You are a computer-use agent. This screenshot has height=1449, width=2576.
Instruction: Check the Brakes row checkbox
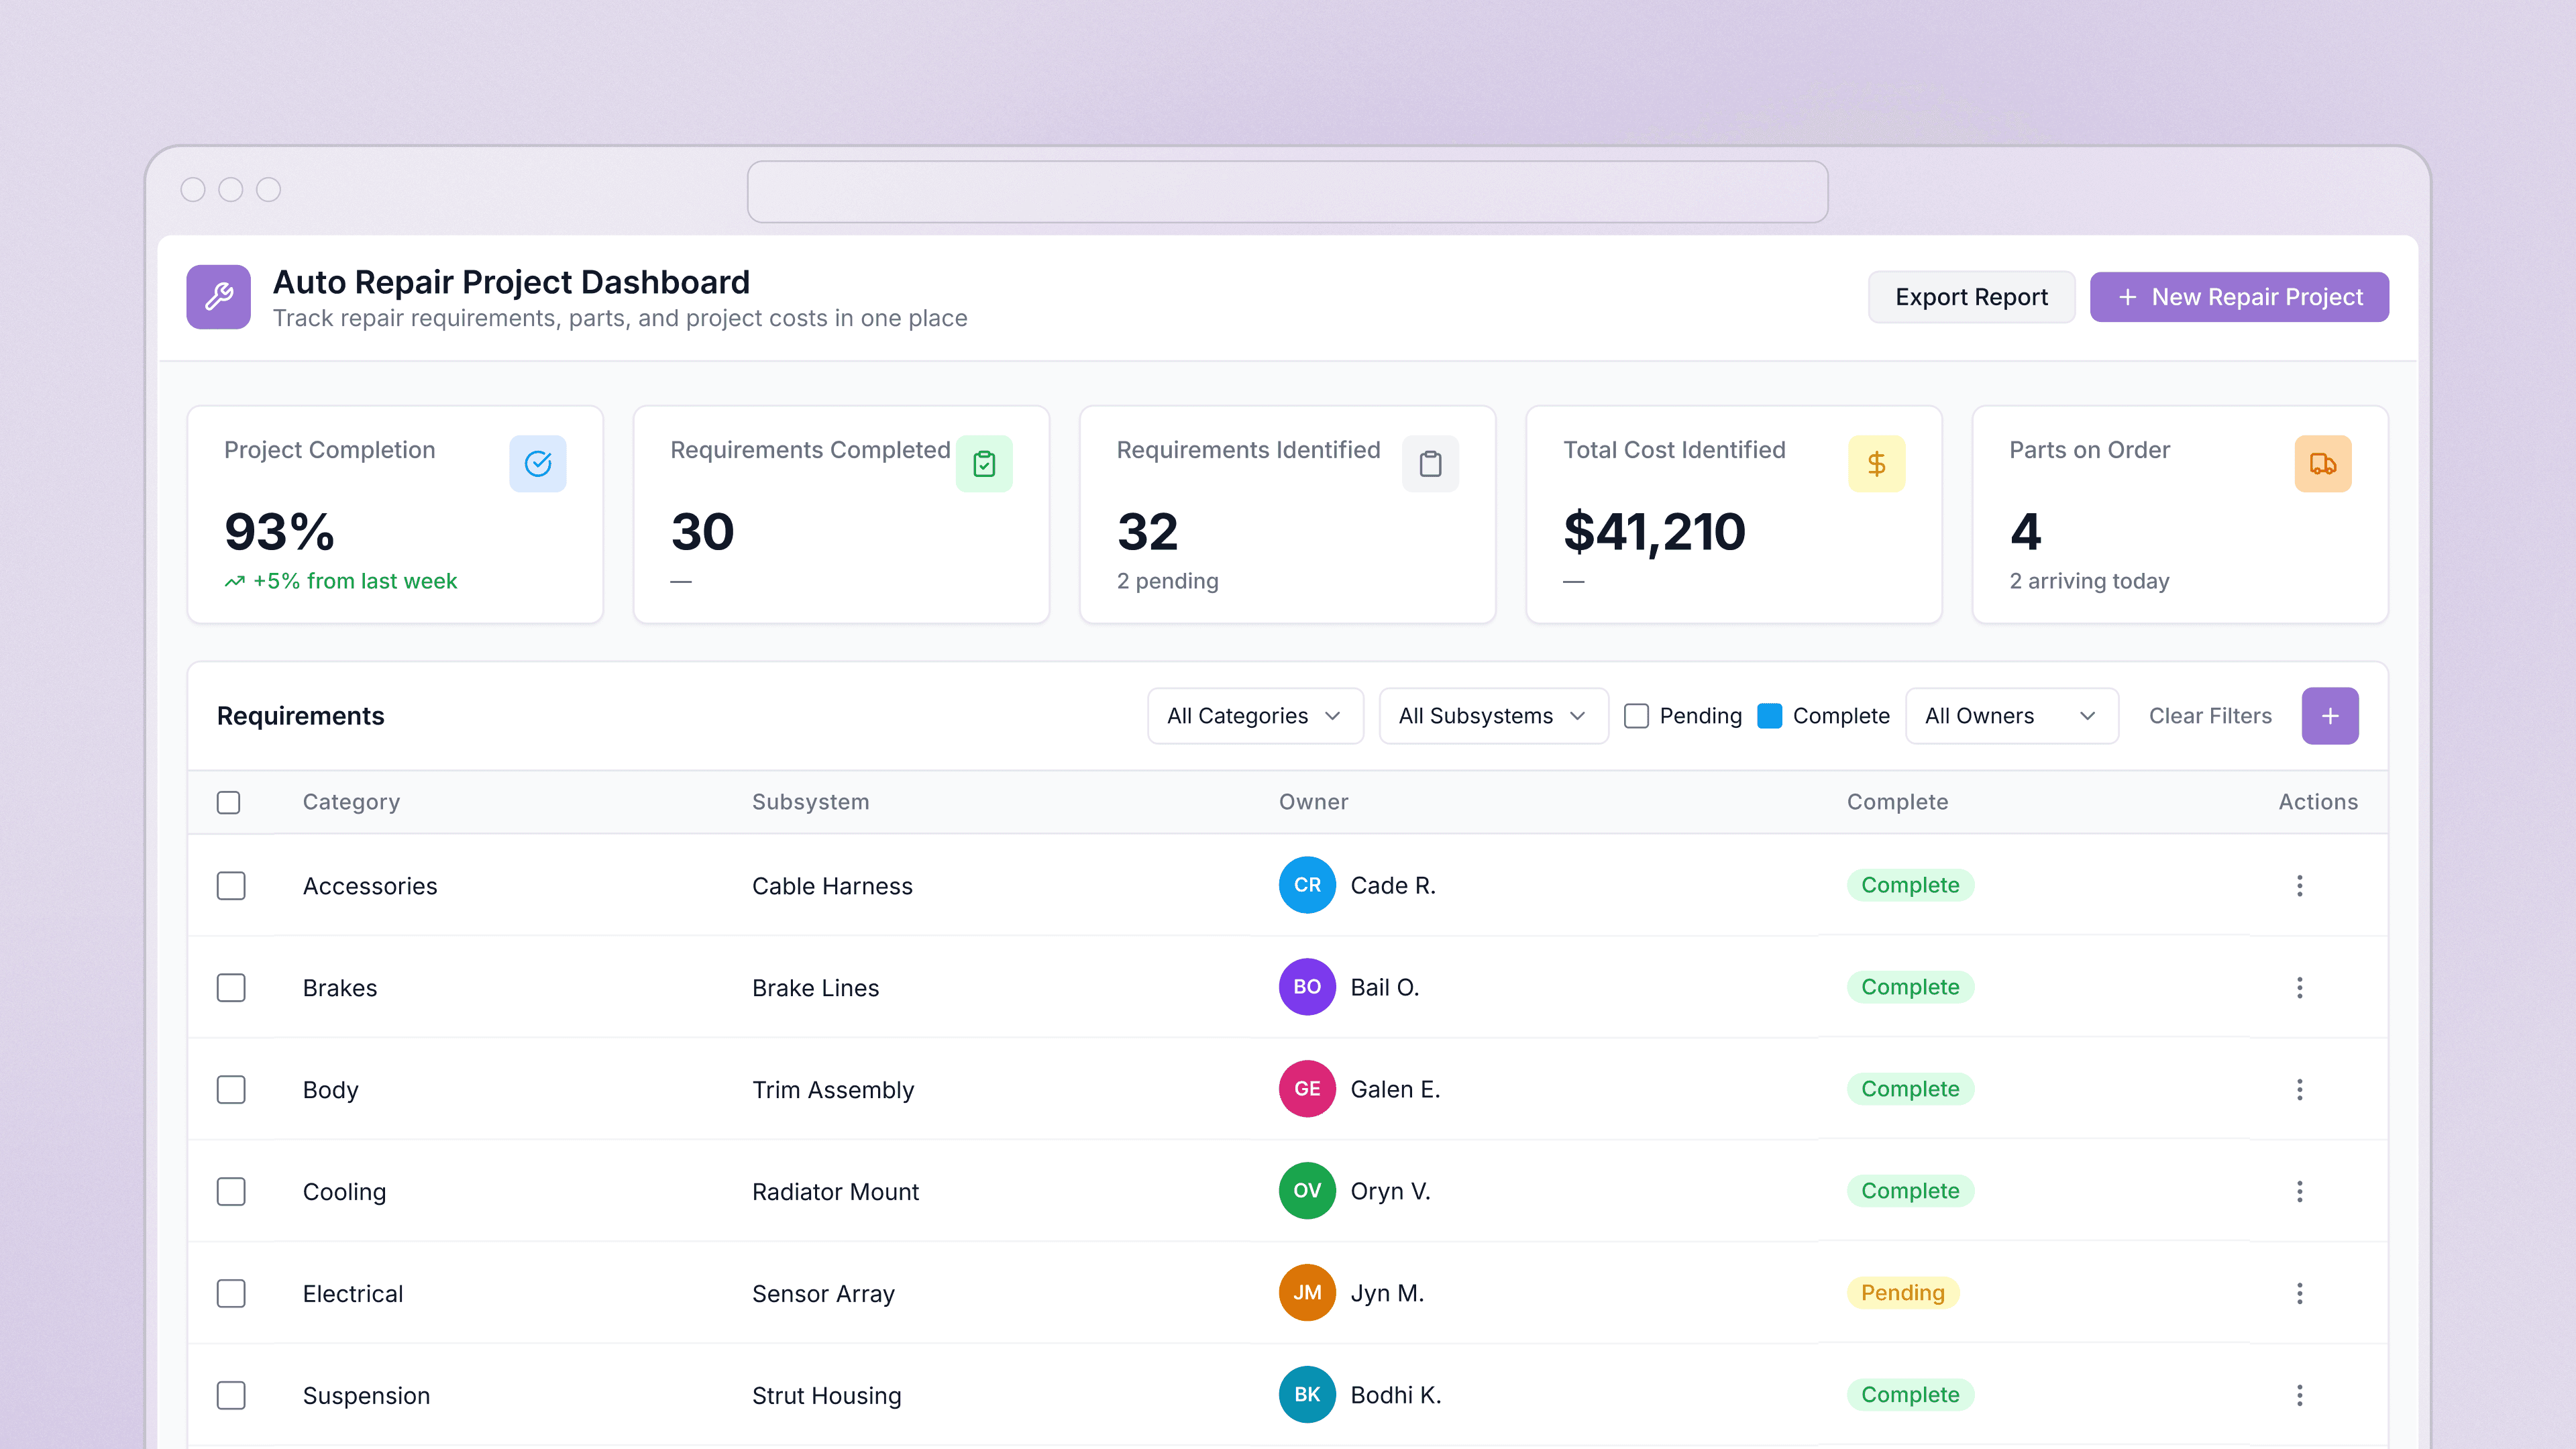click(231, 988)
